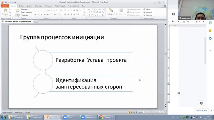The image size is (214, 120).
Task: Open the Вид ribbon tab
Action: 83,6
